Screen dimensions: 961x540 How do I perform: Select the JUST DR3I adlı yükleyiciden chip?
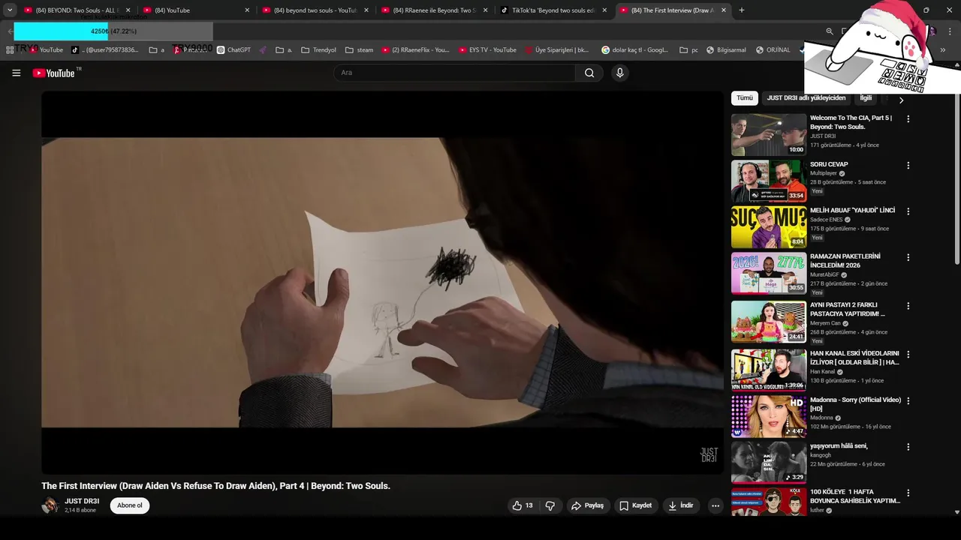(806, 98)
